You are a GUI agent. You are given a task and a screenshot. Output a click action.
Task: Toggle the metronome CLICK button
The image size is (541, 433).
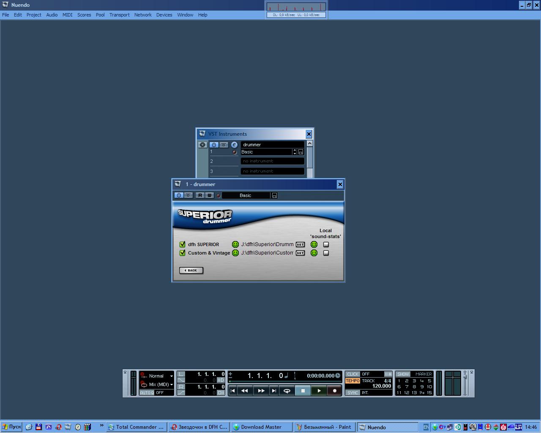pos(352,374)
